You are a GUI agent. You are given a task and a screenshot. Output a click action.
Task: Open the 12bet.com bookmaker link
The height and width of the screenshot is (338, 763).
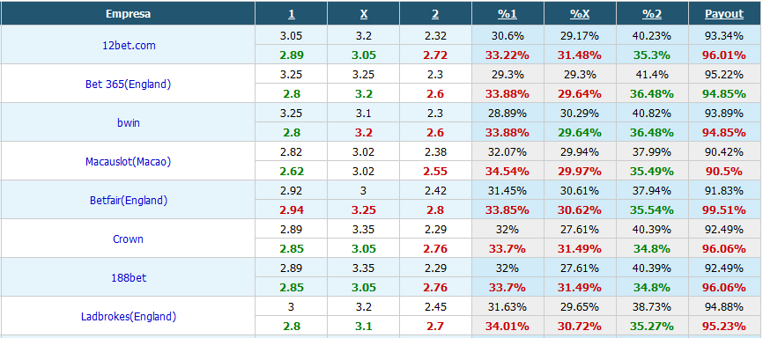128,45
